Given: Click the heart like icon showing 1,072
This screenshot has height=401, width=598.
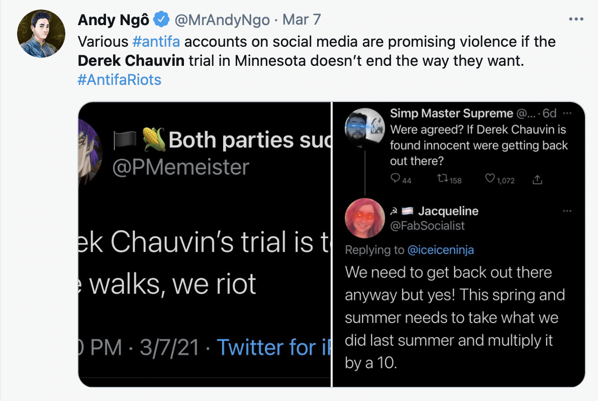Looking at the screenshot, I should point(490,178).
